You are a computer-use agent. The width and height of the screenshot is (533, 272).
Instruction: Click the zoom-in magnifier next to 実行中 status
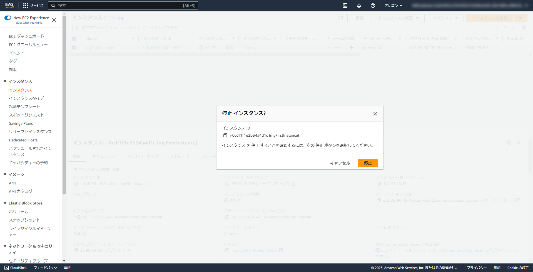point(227,48)
